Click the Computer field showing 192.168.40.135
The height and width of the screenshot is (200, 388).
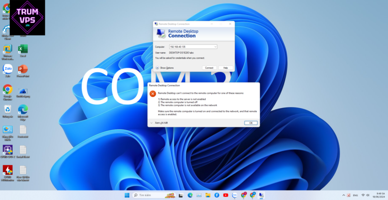(193, 46)
